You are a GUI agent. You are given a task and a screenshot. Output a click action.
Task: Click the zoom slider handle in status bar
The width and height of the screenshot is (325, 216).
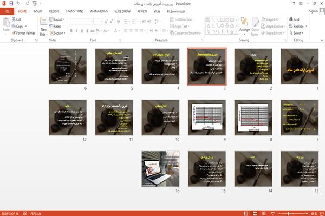(x=288, y=213)
